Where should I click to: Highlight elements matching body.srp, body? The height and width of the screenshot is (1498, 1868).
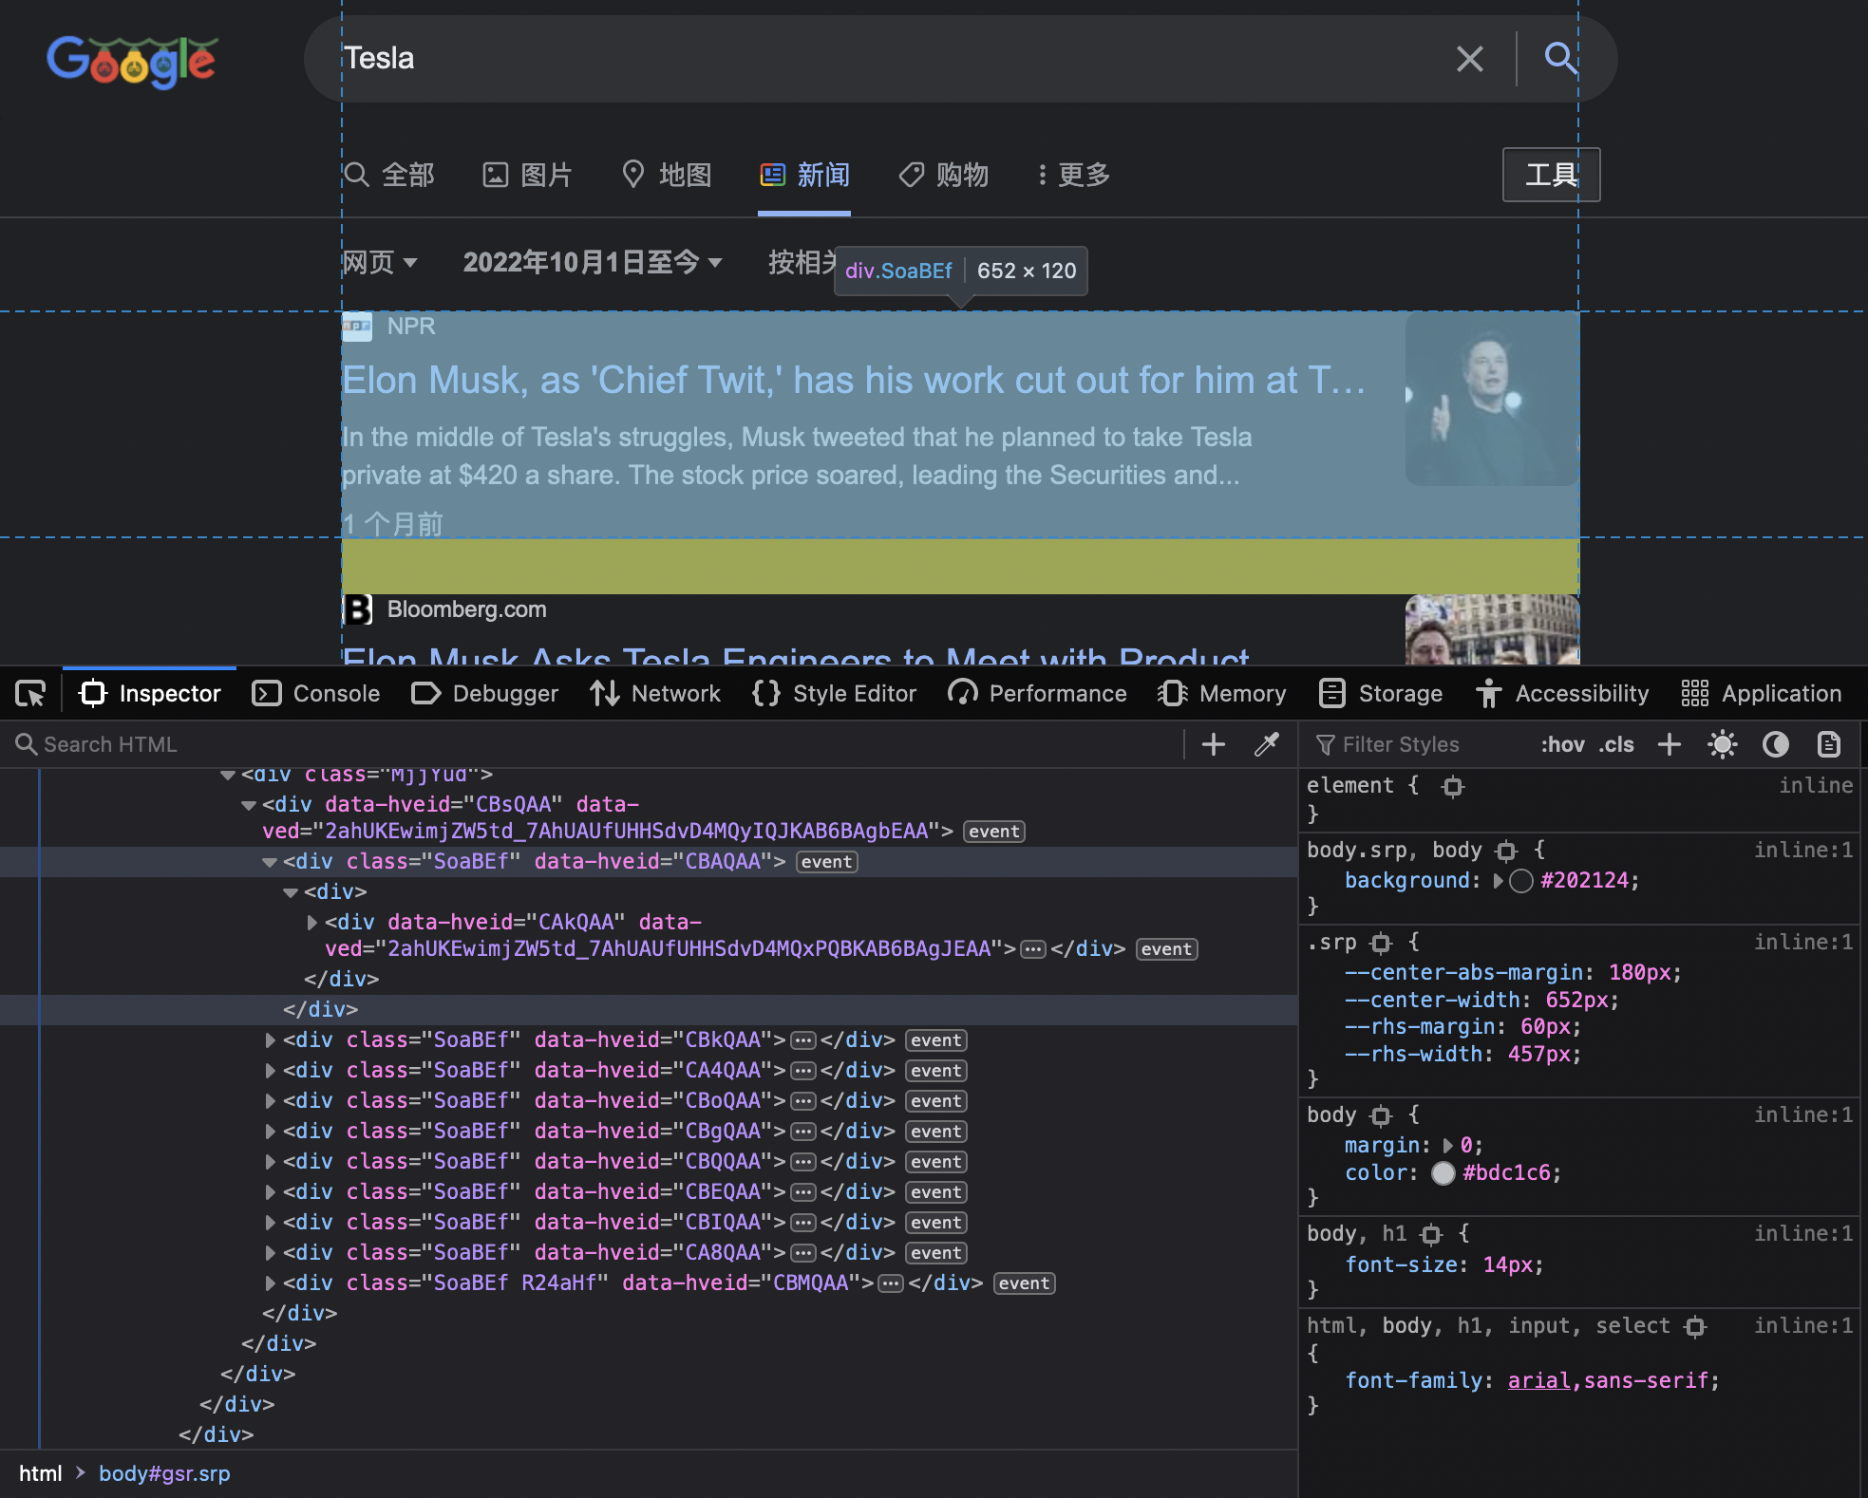click(1506, 851)
